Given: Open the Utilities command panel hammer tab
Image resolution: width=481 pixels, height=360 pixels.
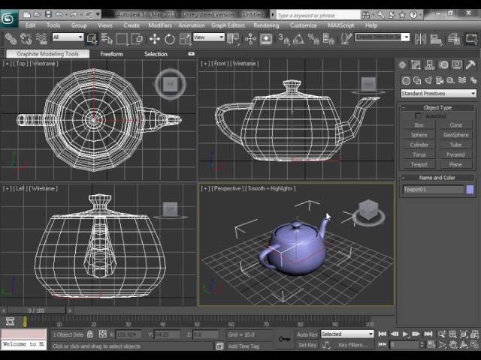Looking at the screenshot, I should point(470,65).
